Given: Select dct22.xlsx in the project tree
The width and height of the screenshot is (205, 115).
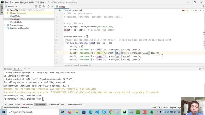Looking at the screenshot, I should click(16, 16).
